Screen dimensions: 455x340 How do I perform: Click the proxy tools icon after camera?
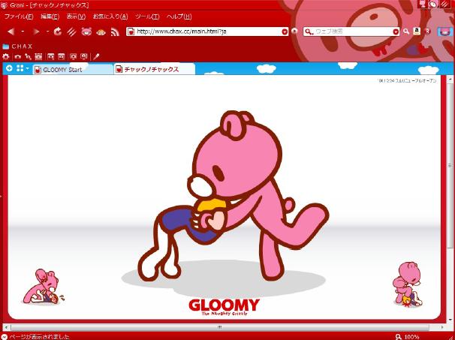28,56
